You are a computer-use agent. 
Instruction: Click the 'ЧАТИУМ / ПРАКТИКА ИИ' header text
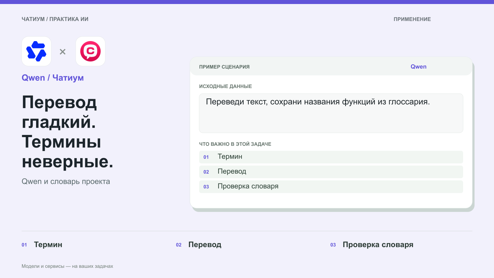[55, 19]
